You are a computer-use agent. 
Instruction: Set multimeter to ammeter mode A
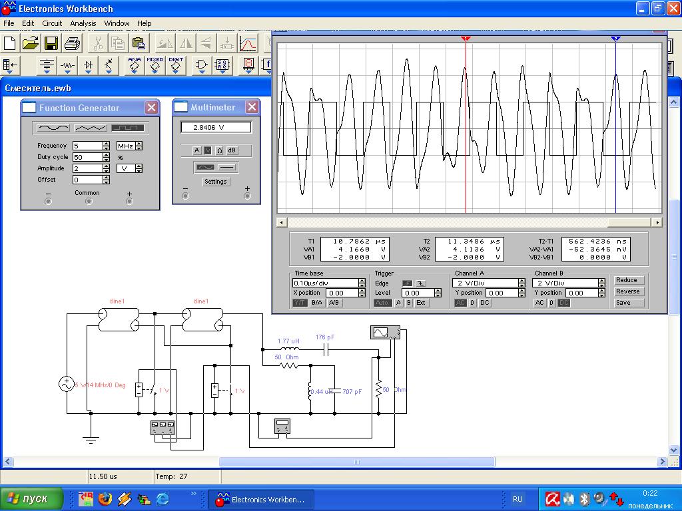(x=196, y=150)
